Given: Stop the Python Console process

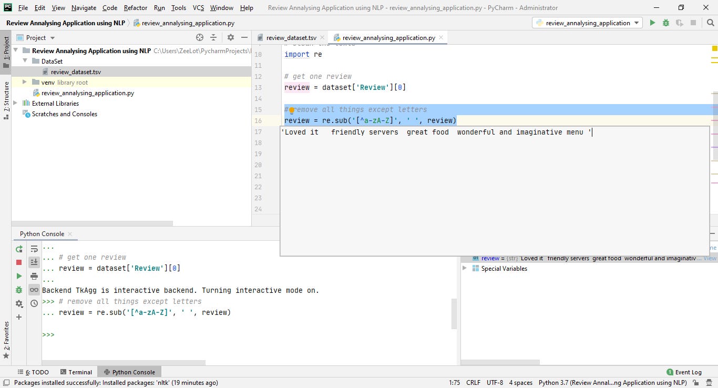Looking at the screenshot, I should coord(19,262).
